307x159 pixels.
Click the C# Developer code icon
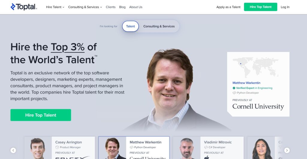[x=206, y=147]
